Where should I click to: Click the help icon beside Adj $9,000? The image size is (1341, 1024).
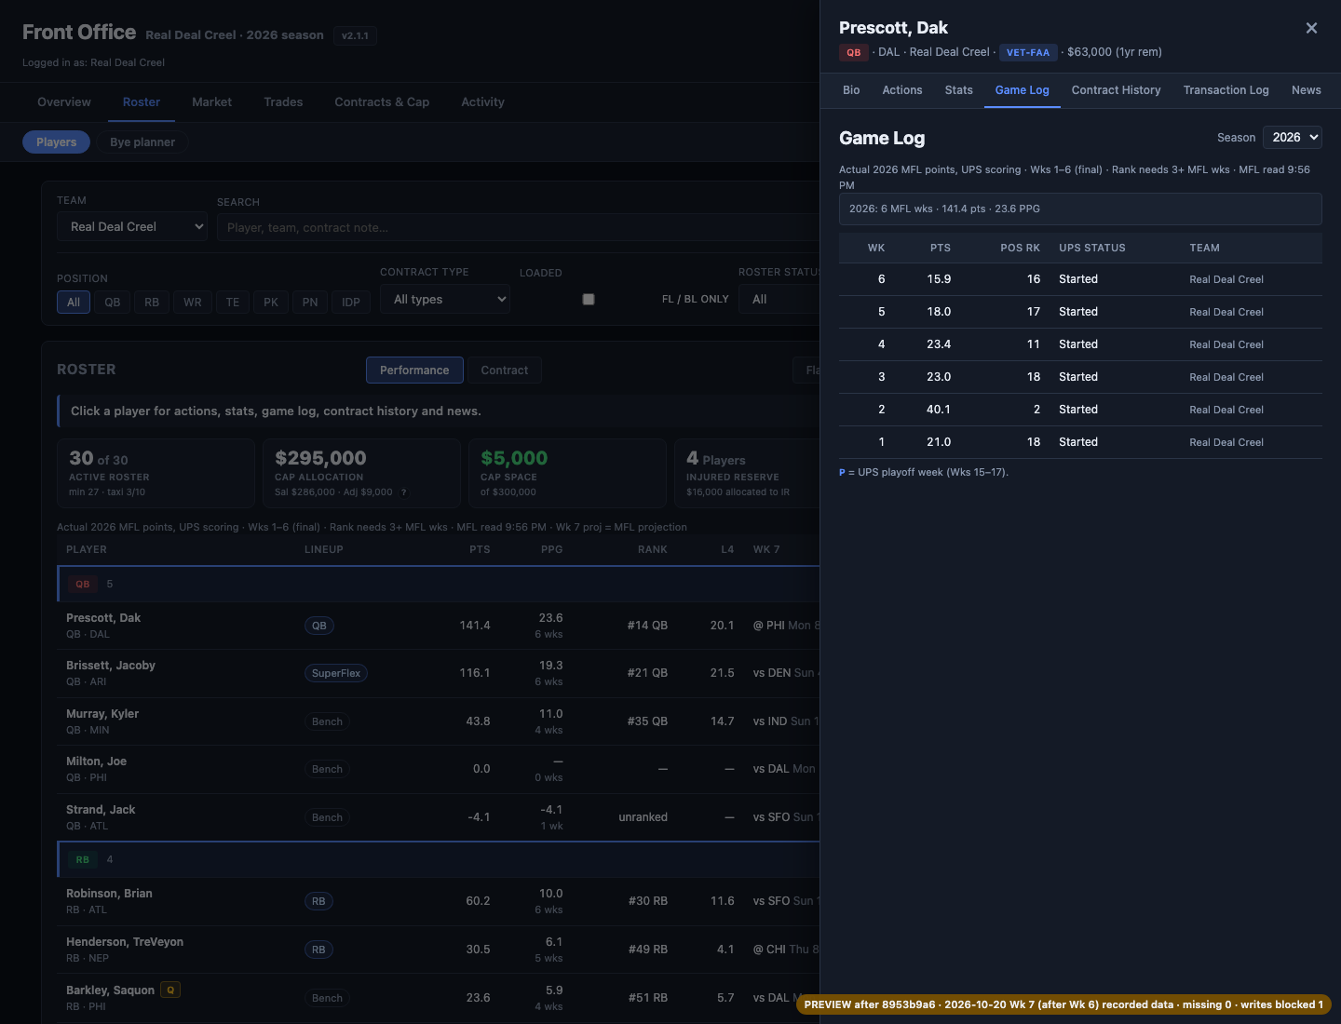(x=404, y=492)
